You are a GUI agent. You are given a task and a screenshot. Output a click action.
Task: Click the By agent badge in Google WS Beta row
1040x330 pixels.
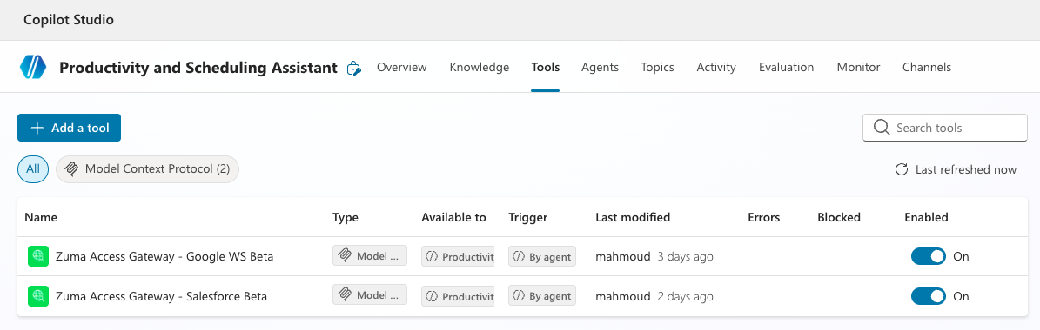(542, 256)
